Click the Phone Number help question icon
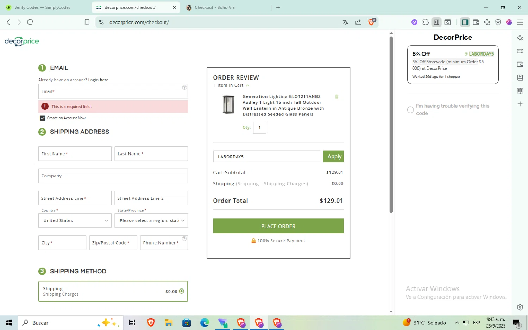Viewport: 528px width, 330px height. click(184, 239)
